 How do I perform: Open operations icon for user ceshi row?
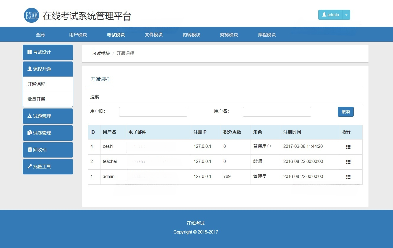point(348,147)
